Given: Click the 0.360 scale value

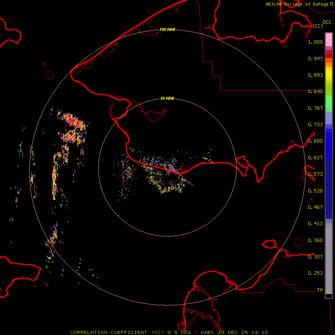Looking at the screenshot, I should 315,240.
